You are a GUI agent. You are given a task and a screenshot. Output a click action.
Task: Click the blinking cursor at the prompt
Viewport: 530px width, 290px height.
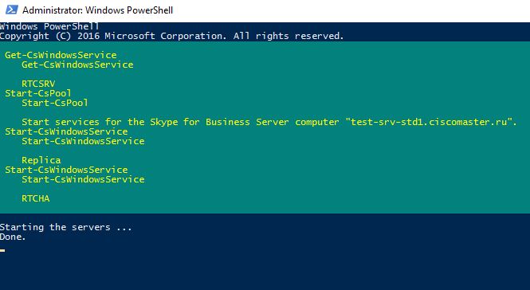[2, 250]
